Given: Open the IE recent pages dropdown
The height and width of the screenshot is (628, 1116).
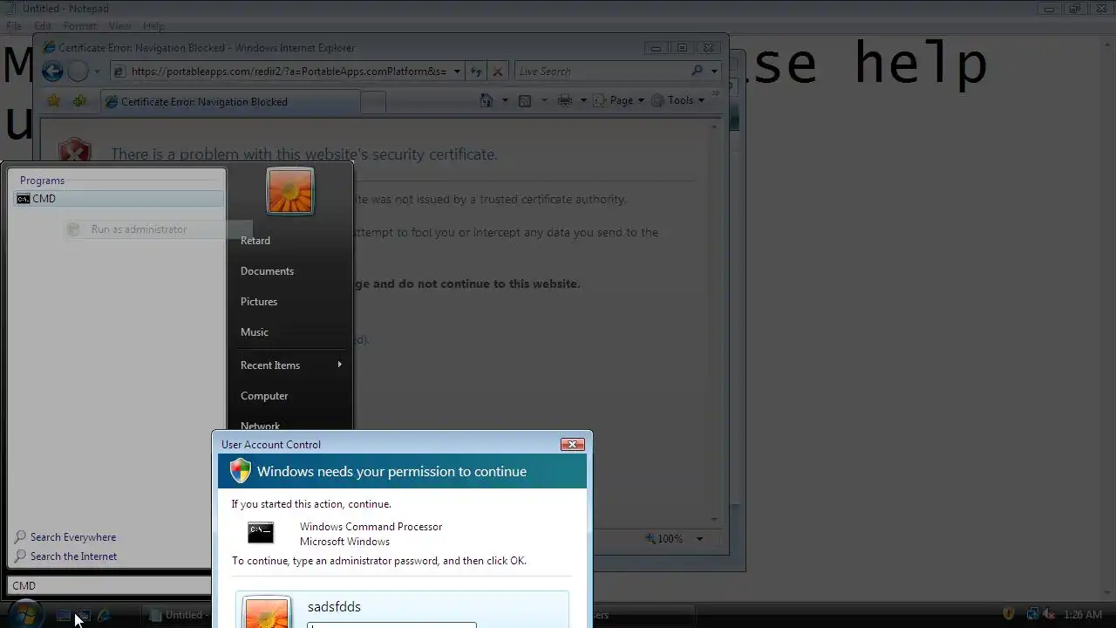Looking at the screenshot, I should (x=97, y=72).
